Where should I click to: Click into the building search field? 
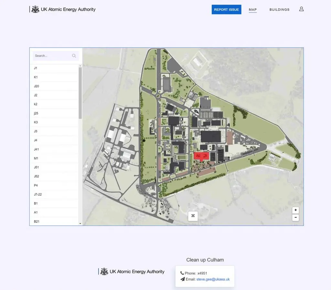52,56
